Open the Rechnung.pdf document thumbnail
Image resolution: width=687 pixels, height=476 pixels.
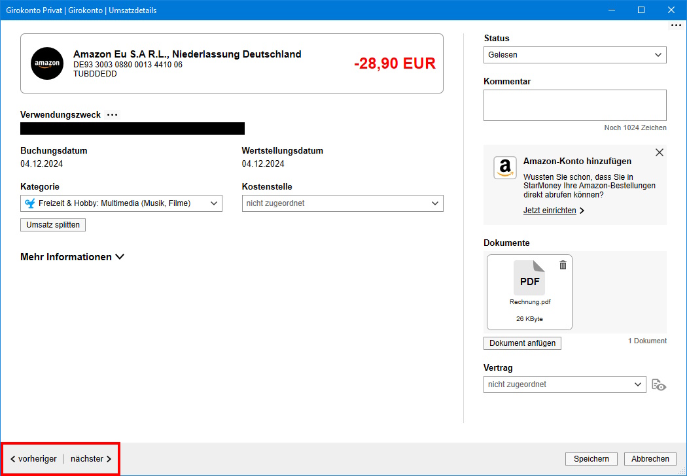[529, 292]
